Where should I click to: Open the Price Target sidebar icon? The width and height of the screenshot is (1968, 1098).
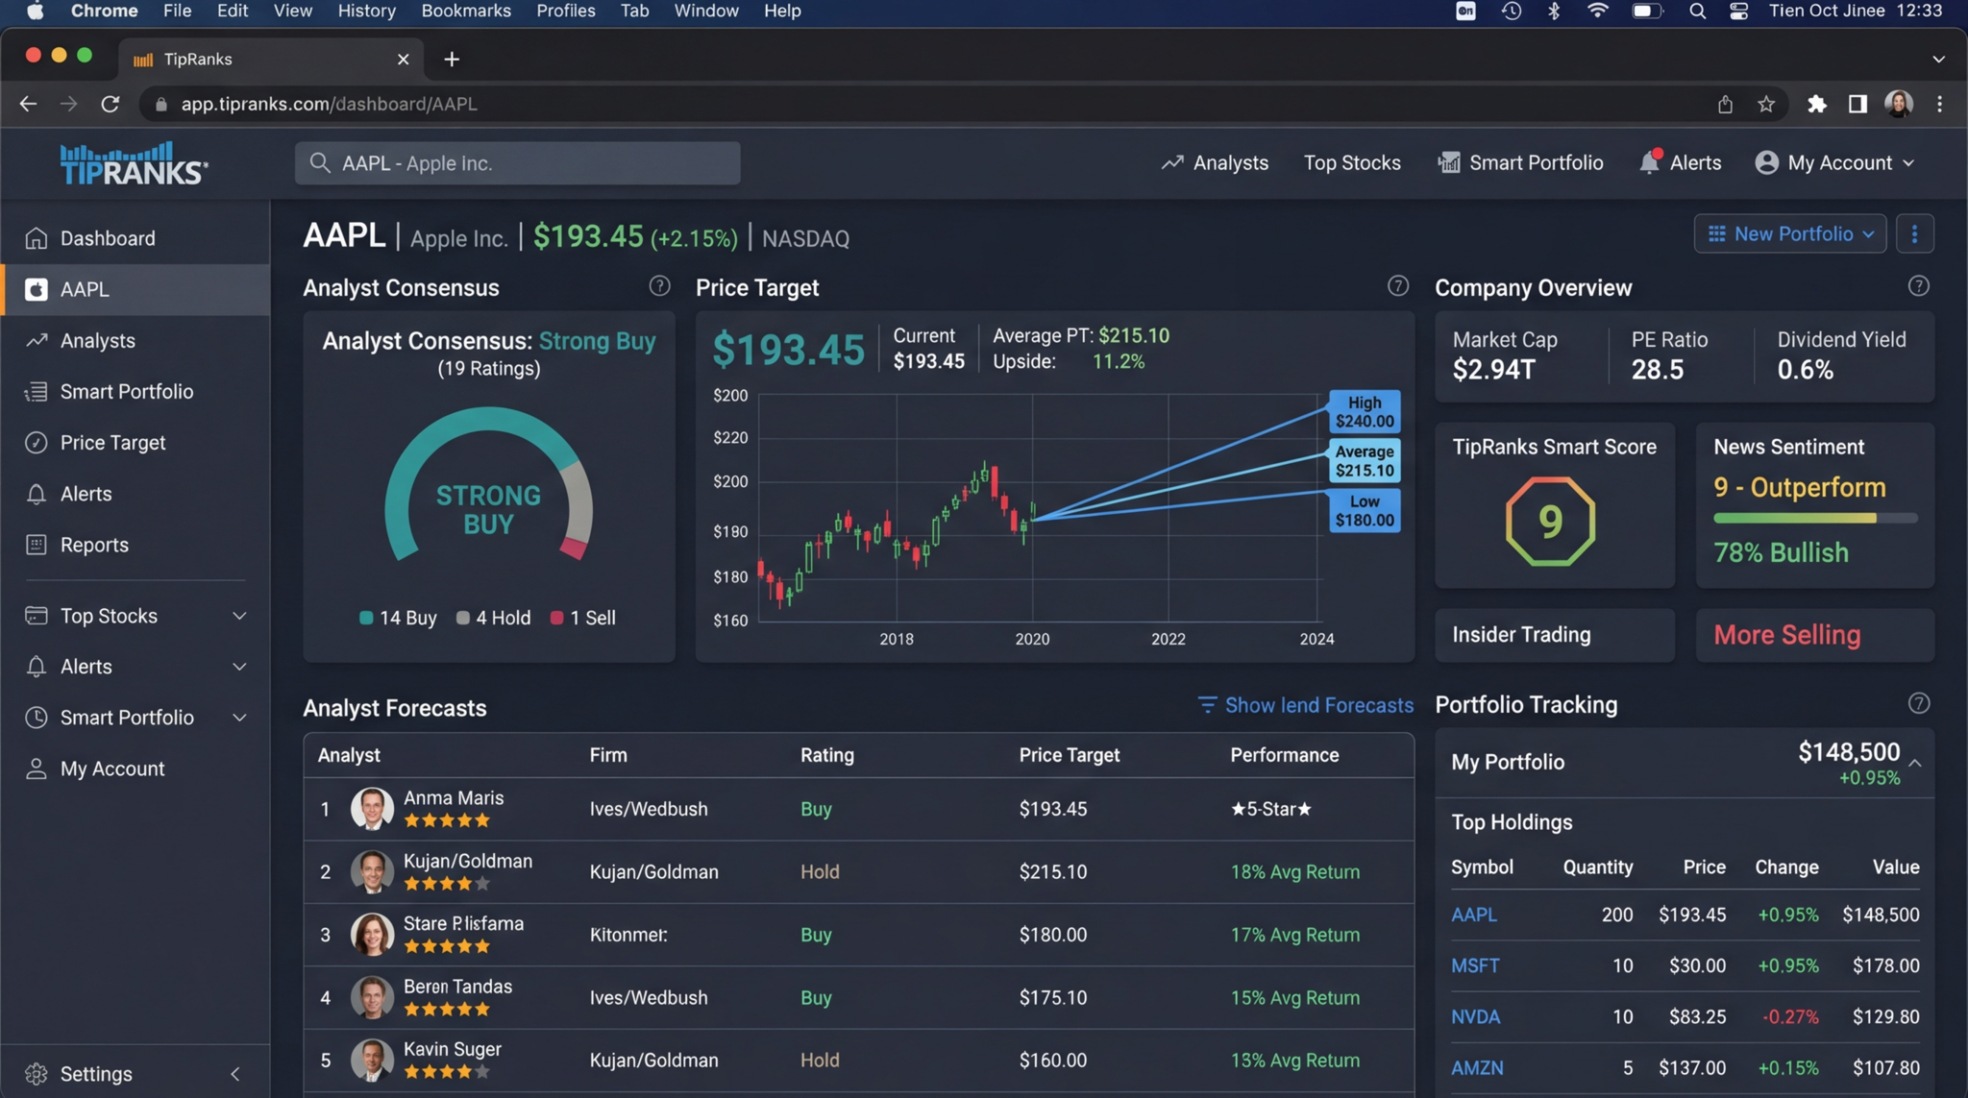[x=36, y=443]
